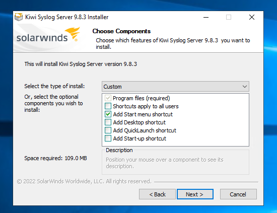Screen dimensions: 277x213
Task: Open the install type Custom dropdown
Action: tap(175, 87)
